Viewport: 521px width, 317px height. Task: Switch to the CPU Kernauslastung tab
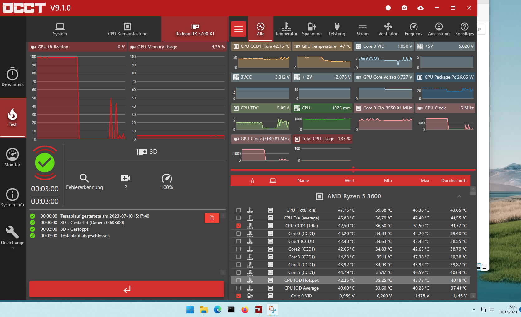(x=128, y=29)
